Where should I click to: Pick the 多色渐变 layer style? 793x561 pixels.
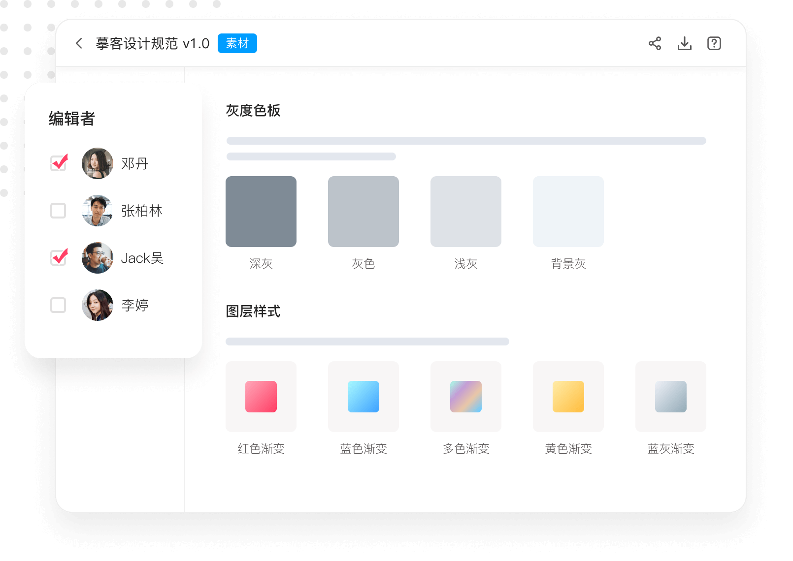tap(466, 397)
